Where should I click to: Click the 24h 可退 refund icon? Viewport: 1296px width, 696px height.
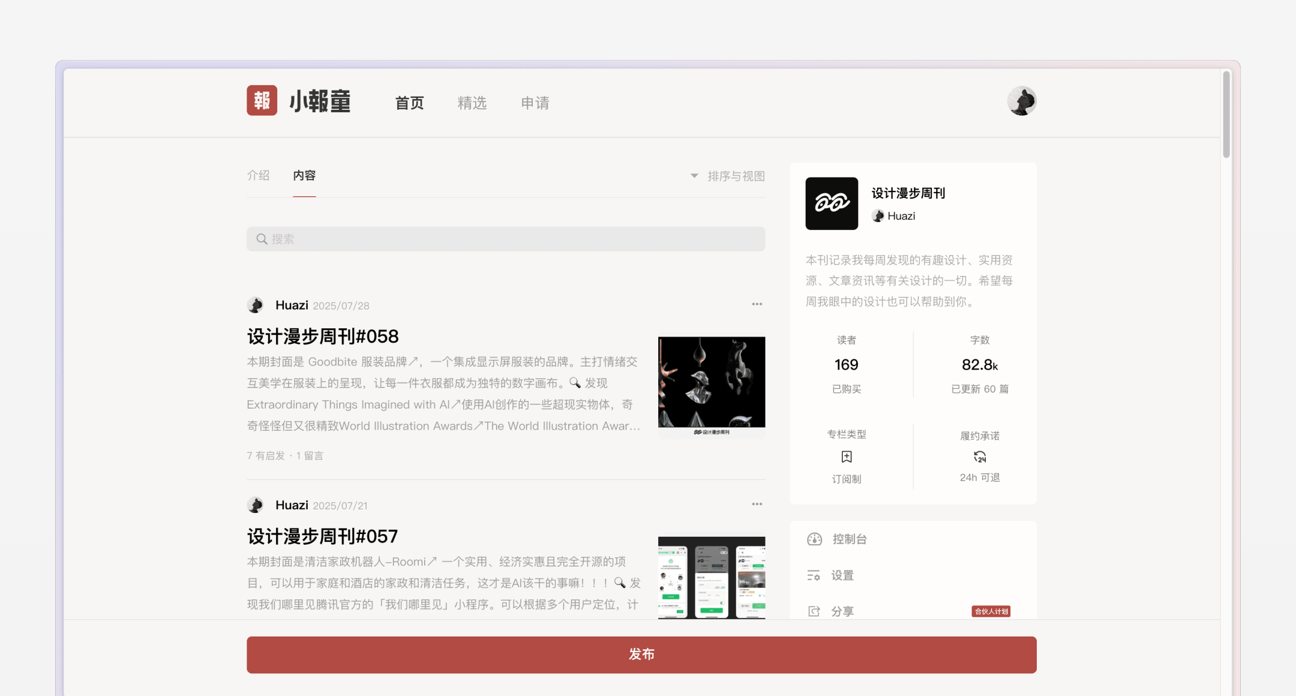(979, 457)
